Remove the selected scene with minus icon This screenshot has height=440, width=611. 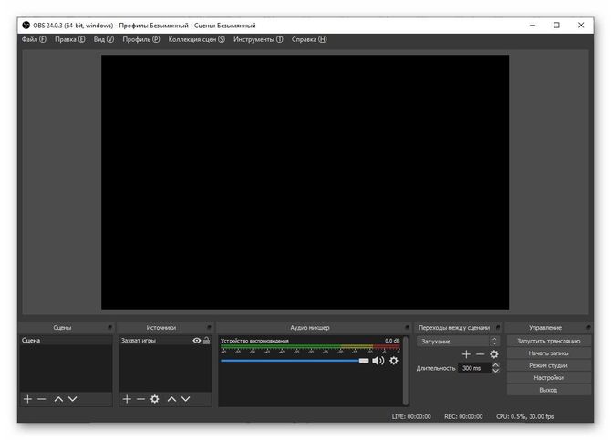42,399
